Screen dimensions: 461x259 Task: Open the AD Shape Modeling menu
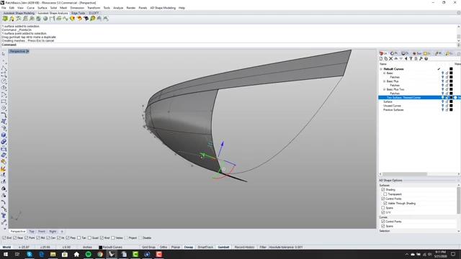(x=163, y=8)
